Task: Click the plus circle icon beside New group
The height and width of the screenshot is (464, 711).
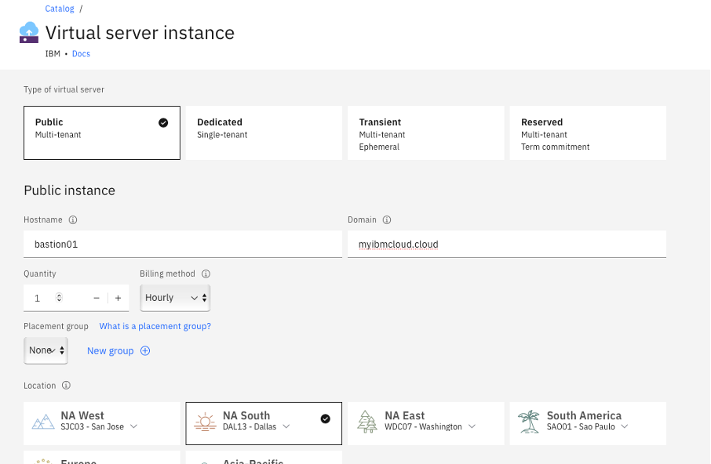Action: (x=145, y=351)
